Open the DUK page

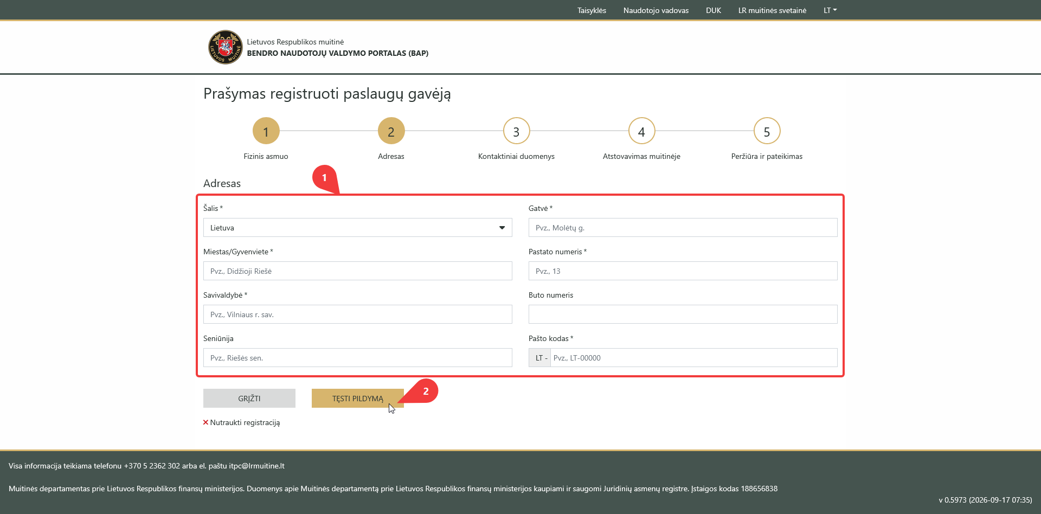pos(714,10)
